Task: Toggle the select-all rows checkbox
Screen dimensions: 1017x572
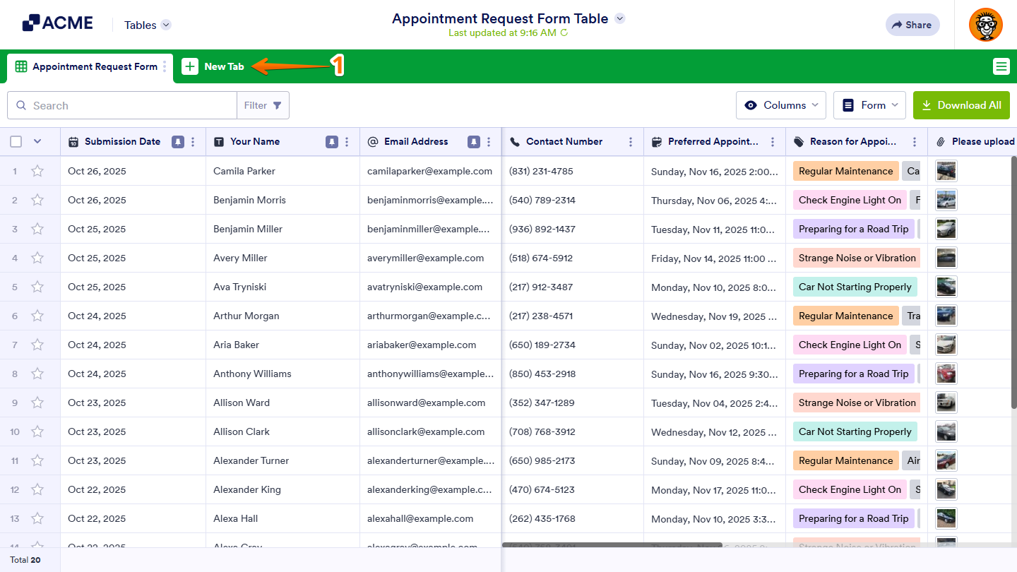Action: click(x=16, y=141)
